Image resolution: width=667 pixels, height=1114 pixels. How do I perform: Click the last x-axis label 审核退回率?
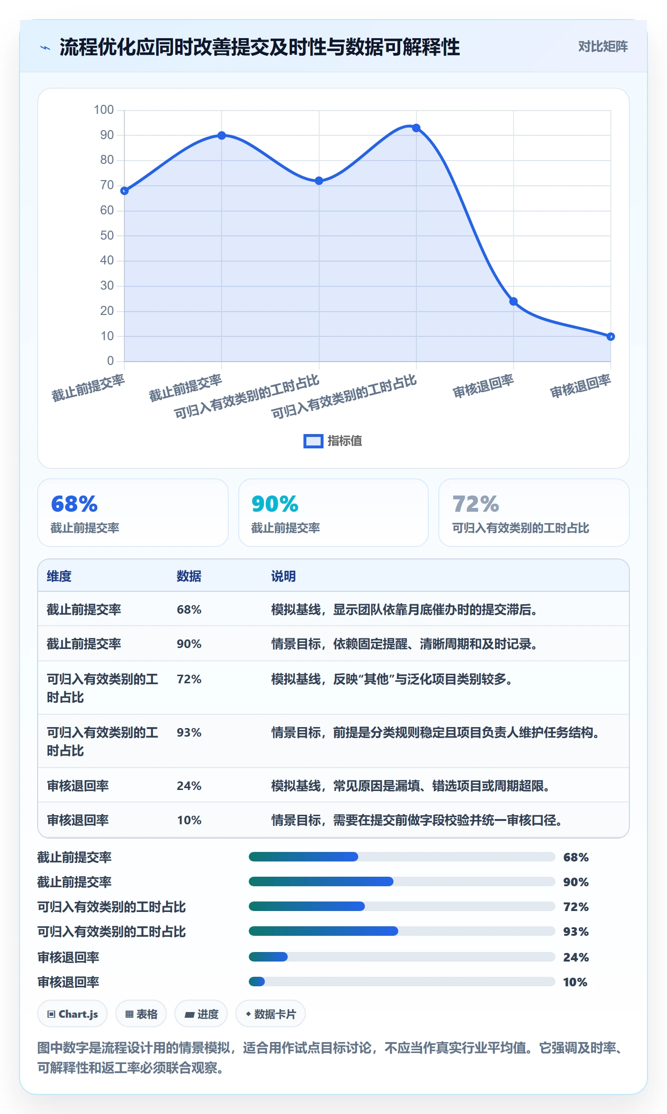click(x=580, y=386)
